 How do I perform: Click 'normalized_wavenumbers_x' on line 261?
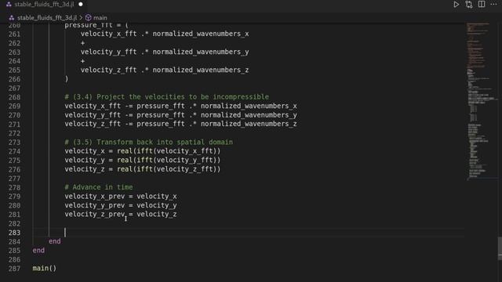click(201, 34)
